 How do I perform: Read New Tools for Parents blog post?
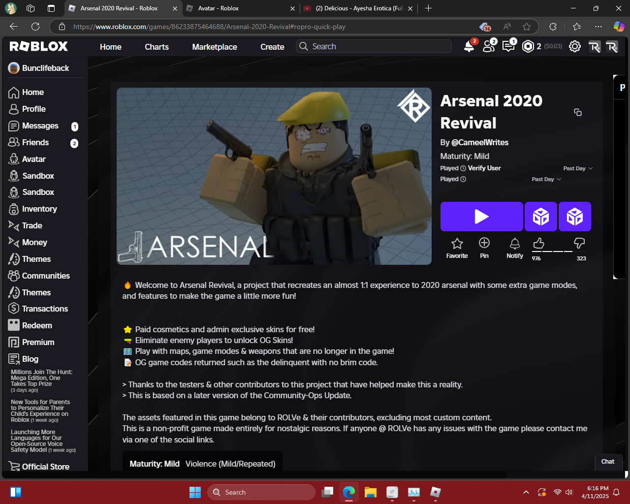click(40, 411)
